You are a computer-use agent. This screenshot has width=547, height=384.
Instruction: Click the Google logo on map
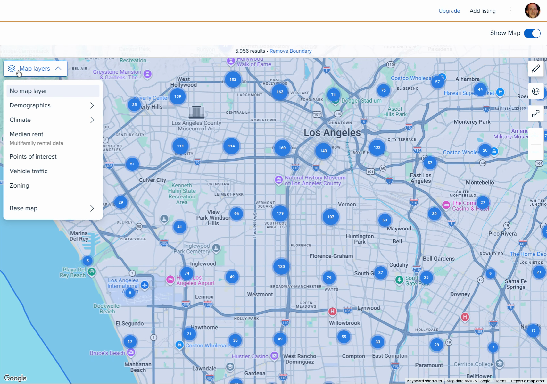point(15,378)
